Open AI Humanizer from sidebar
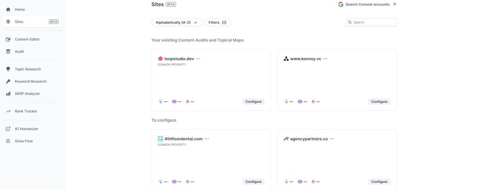The height and width of the screenshot is (189, 482). pyautogui.click(x=26, y=129)
